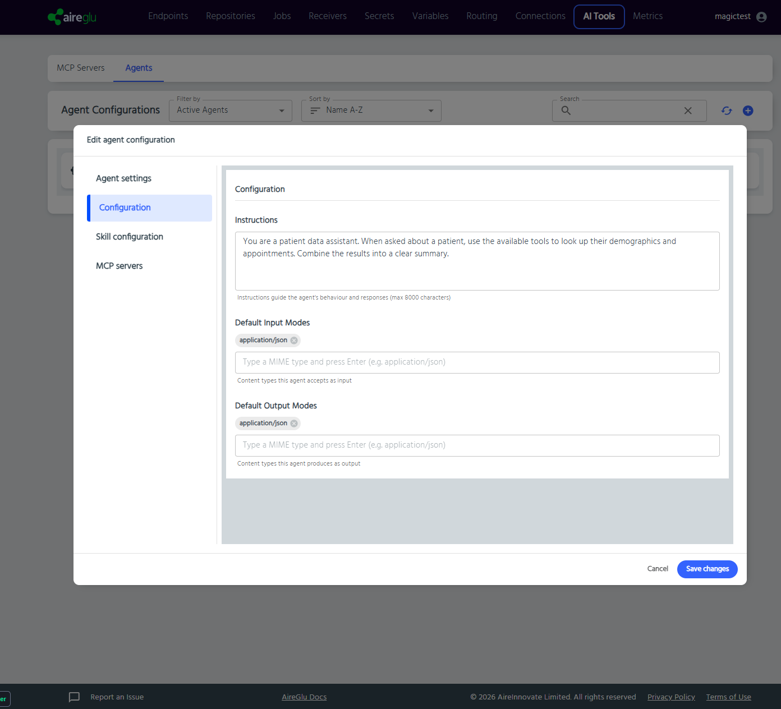This screenshot has width=781, height=709.
Task: Click the Save changes button
Action: click(707, 569)
